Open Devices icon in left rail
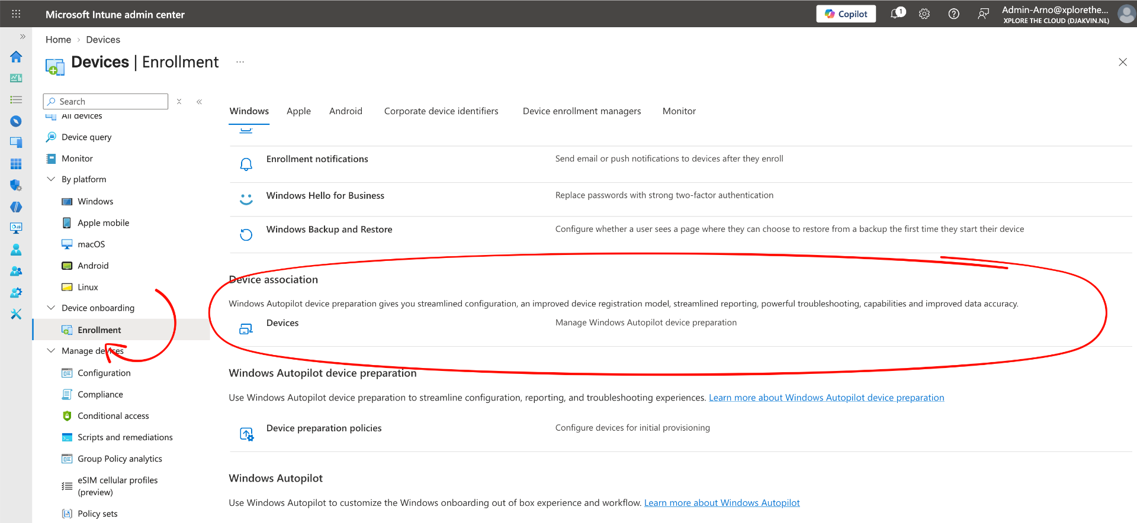This screenshot has width=1137, height=523. [x=16, y=143]
